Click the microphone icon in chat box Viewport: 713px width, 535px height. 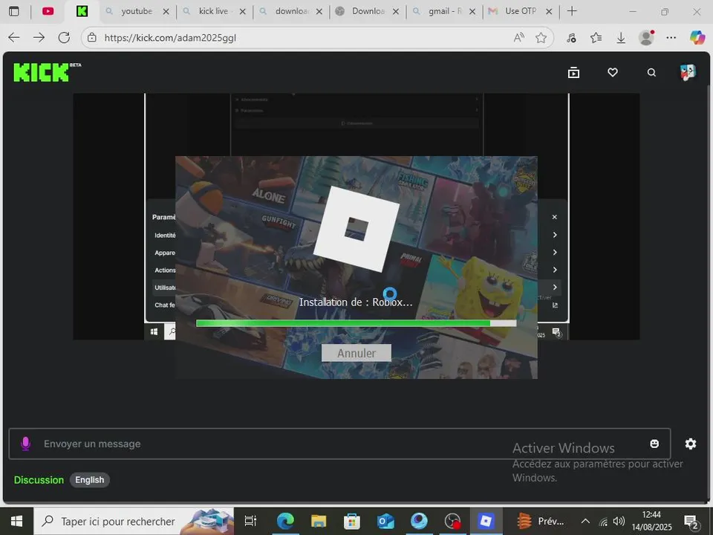pos(26,444)
